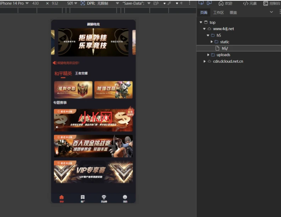Screen dimensions: 281x217
Task: Collapse the www.4dj.net node
Action: point(204,29)
